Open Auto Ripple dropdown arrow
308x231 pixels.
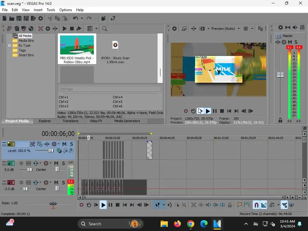coord(278,205)
